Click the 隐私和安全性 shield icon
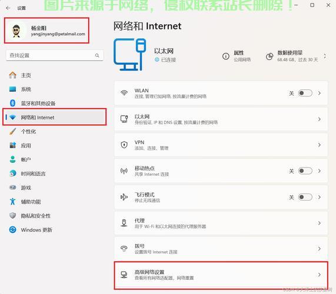The height and width of the screenshot is (294, 336). 12,215
